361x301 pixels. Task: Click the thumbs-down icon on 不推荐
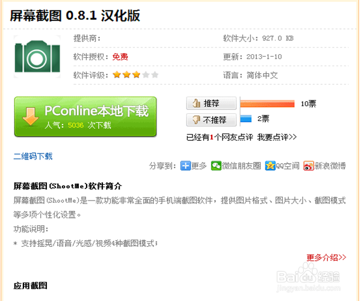coord(196,120)
